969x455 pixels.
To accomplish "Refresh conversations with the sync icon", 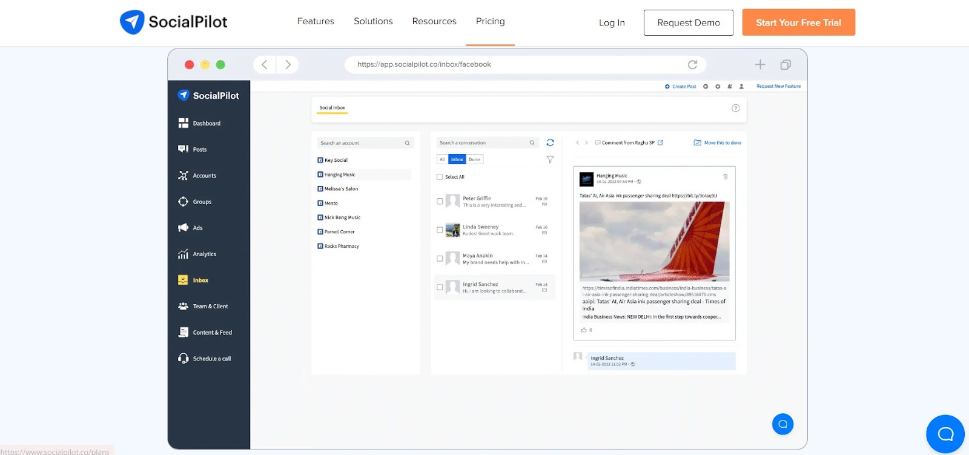I will click(550, 143).
